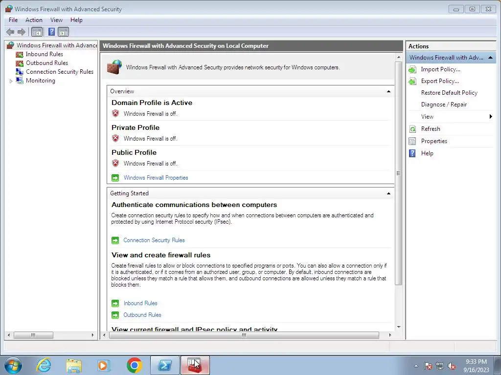
Task: Click the Domain Profile firewall-off shield icon
Action: 115,113
